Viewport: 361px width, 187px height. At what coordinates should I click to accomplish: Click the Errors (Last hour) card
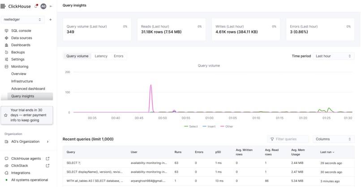click(320, 29)
